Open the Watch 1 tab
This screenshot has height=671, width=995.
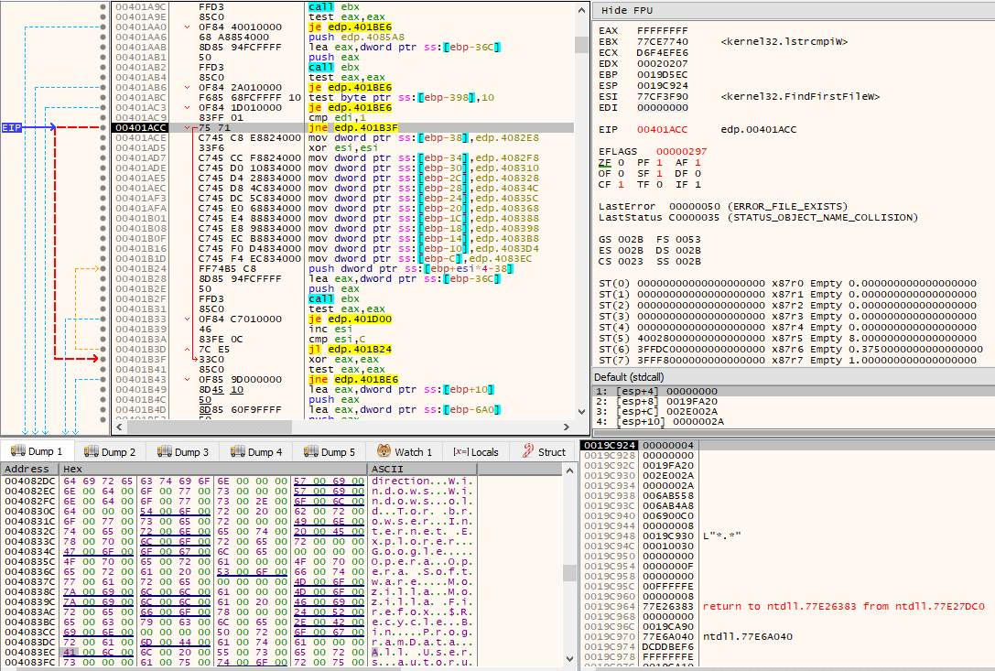click(405, 452)
